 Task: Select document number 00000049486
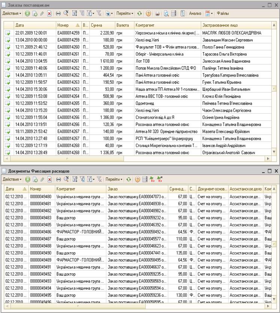click(x=42, y=232)
